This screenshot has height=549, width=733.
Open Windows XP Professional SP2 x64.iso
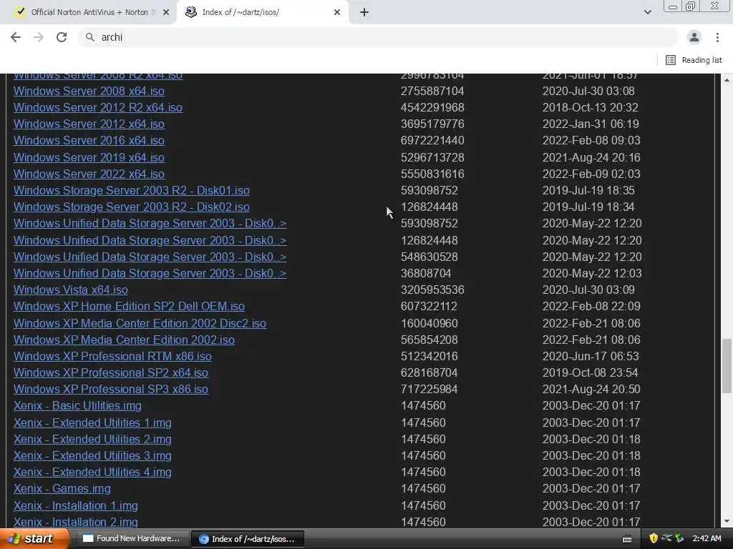(x=111, y=373)
